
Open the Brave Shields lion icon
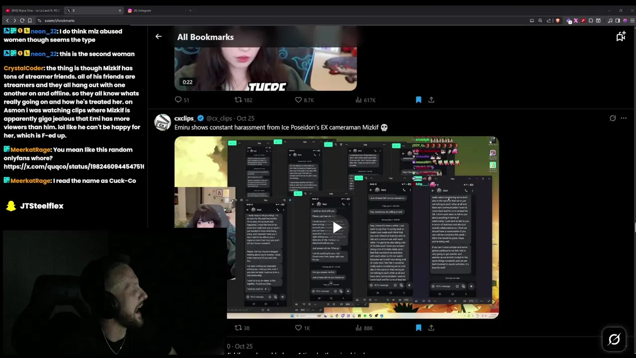(x=557, y=20)
